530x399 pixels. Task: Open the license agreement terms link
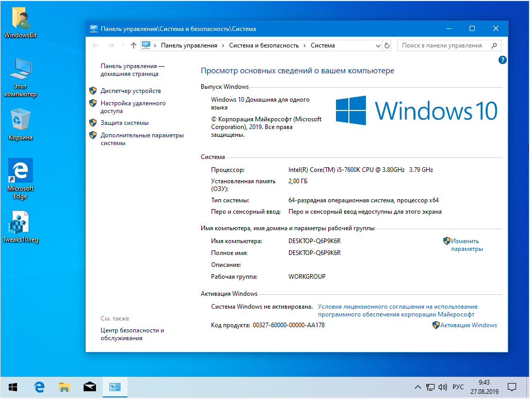tap(397, 310)
